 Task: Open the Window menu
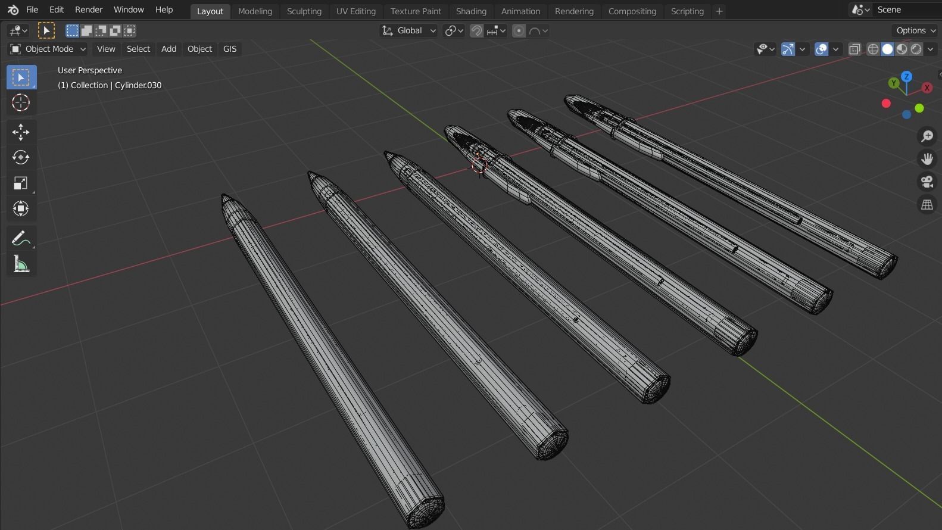click(129, 10)
